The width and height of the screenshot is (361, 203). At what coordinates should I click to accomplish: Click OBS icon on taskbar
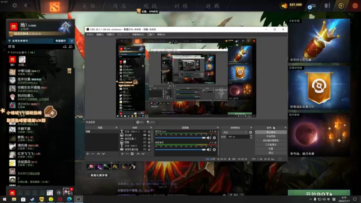(79, 199)
